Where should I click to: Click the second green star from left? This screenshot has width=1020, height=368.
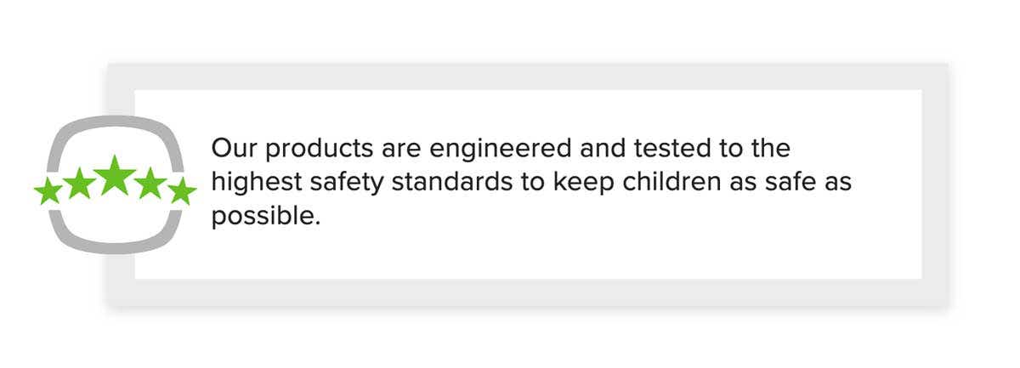point(79,184)
